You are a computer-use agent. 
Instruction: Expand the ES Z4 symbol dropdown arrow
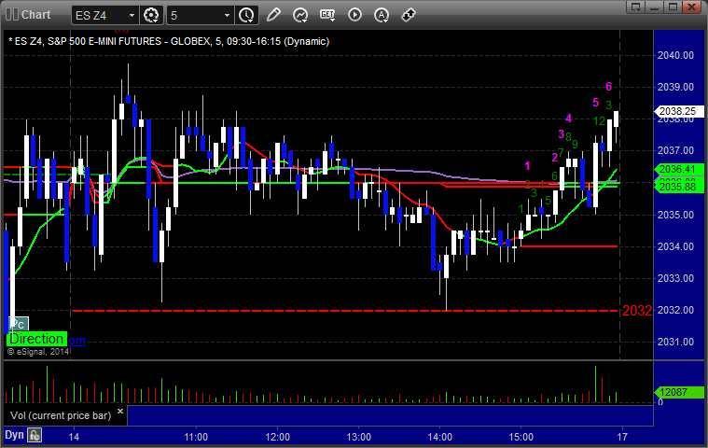tap(132, 15)
